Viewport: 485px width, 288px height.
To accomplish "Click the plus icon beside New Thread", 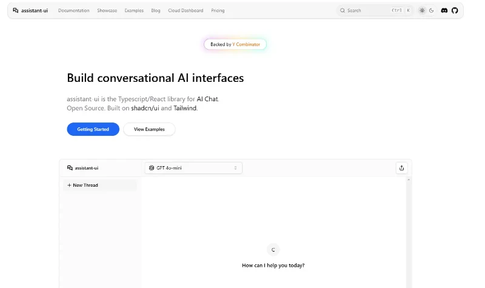I will [69, 186].
